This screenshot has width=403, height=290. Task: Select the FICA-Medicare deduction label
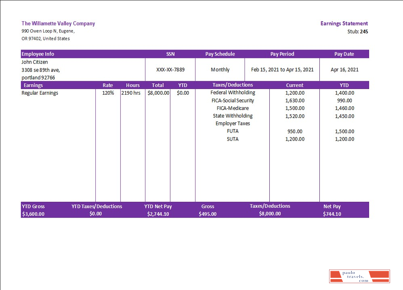click(233, 108)
